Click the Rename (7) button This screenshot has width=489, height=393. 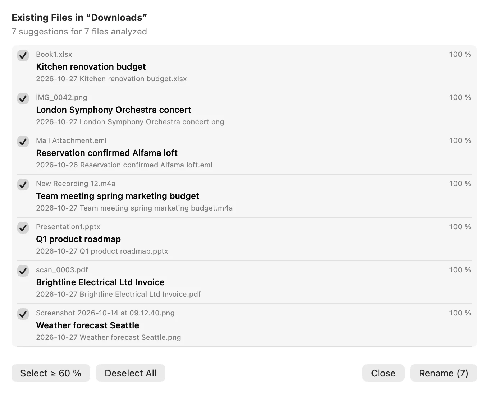click(x=444, y=373)
